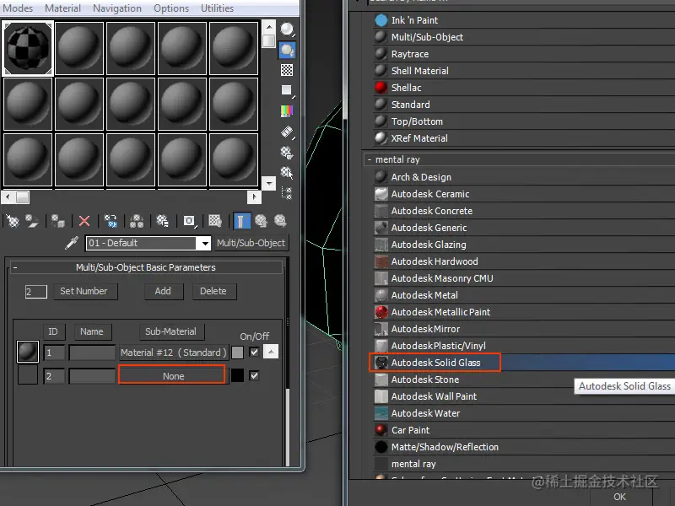Click the red X Reset Map icon
This screenshot has height=506, width=675.
pos(84,221)
